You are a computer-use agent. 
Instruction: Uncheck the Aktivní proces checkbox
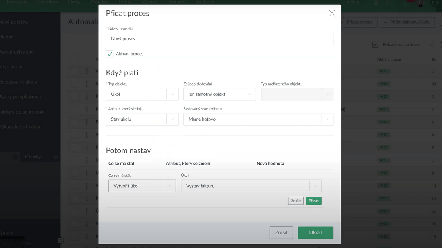coord(110,54)
